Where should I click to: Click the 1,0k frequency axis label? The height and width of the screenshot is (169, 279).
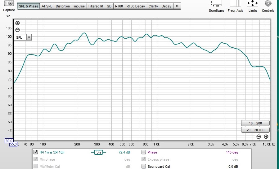(x=156, y=144)
